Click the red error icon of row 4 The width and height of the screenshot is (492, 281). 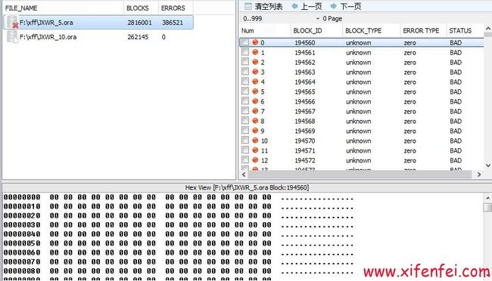click(255, 82)
